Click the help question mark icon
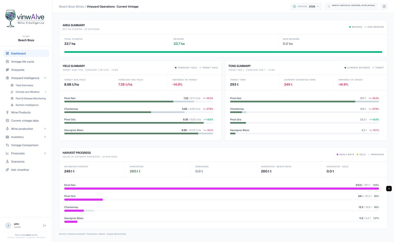The height and width of the screenshot is (242, 394). point(384,6)
